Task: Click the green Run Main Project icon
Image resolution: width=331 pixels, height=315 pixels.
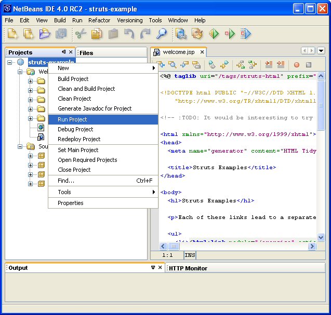Action: (214, 34)
